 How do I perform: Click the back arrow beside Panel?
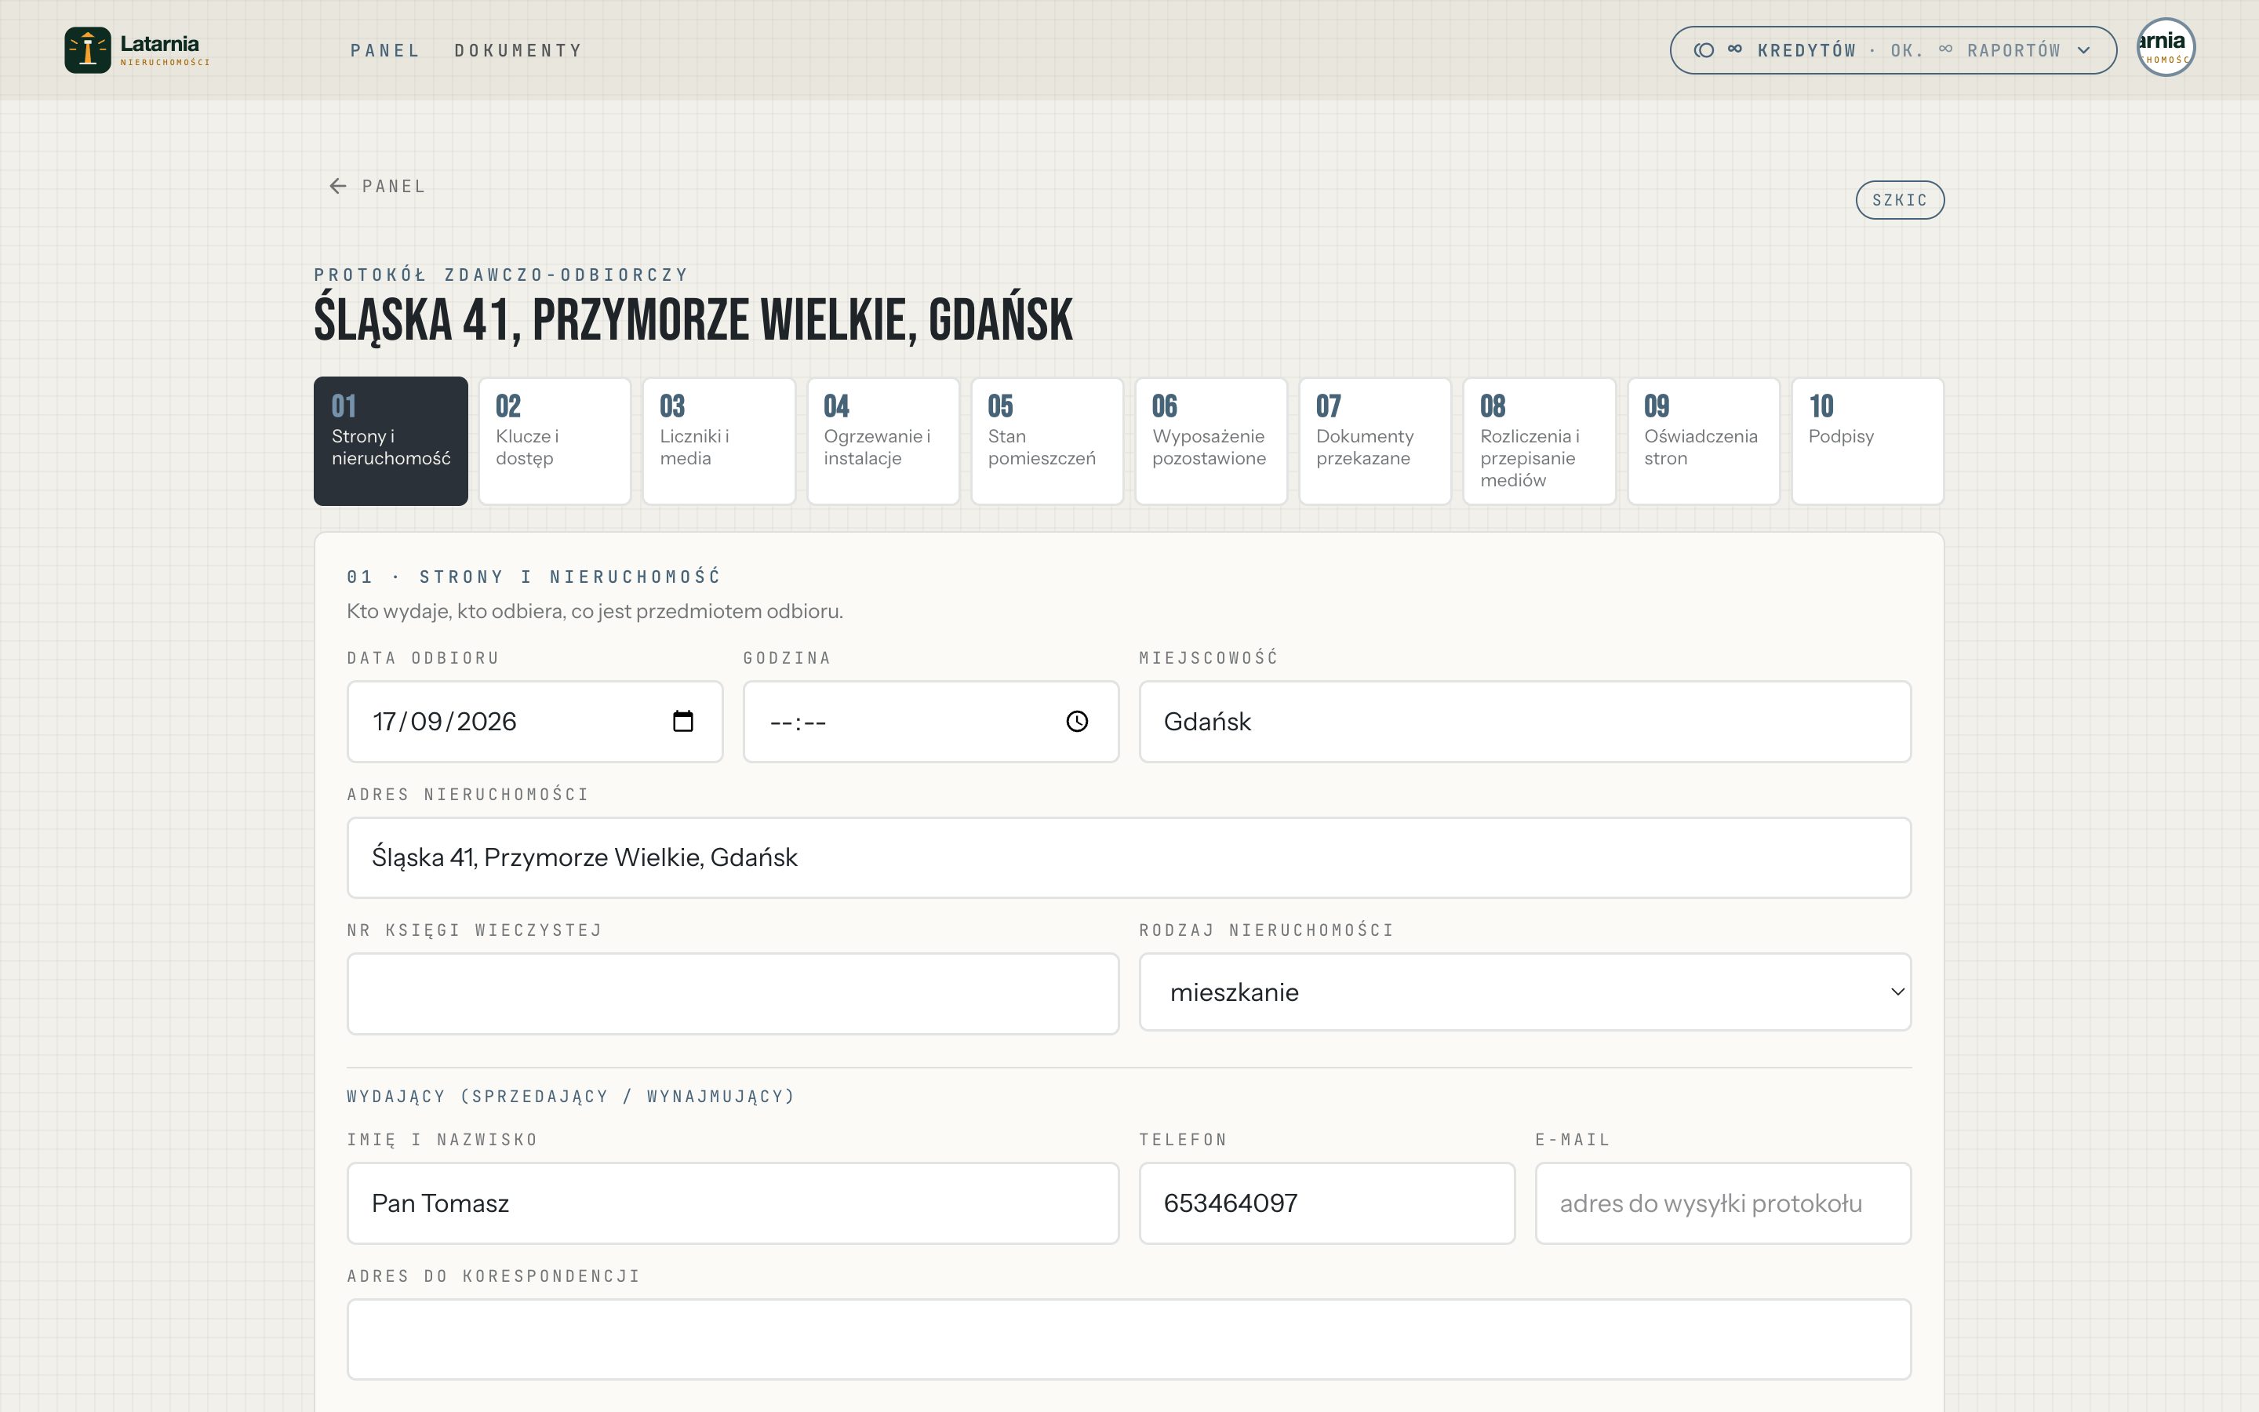338,187
